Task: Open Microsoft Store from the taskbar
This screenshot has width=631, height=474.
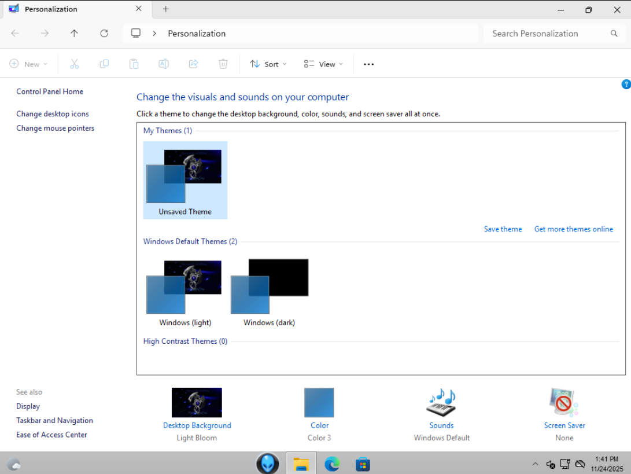Action: click(363, 464)
